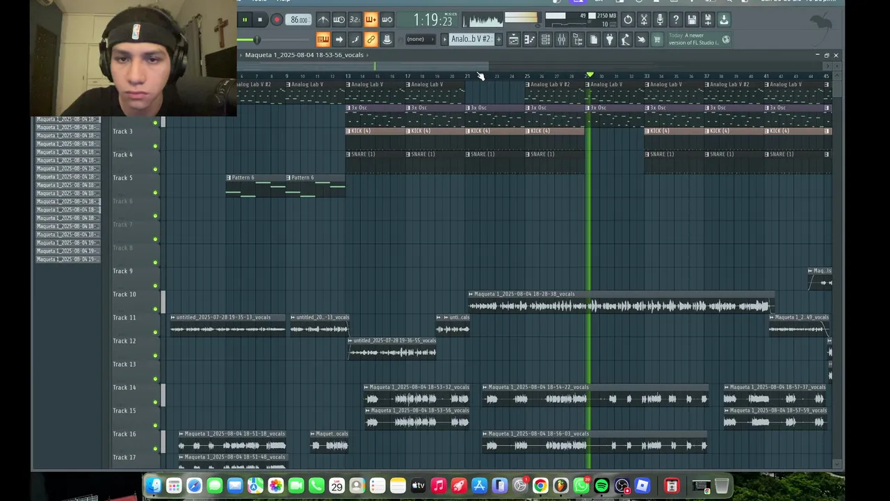890x501 pixels.
Task: Open Spotify from the Dock
Action: click(601, 486)
